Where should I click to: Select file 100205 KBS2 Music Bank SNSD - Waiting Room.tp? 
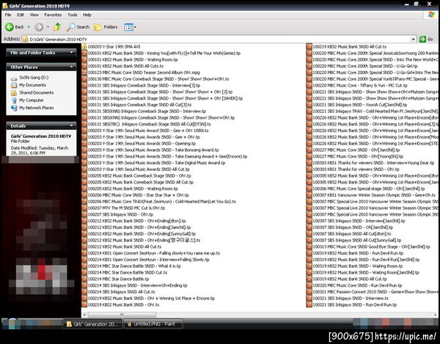[130, 189]
